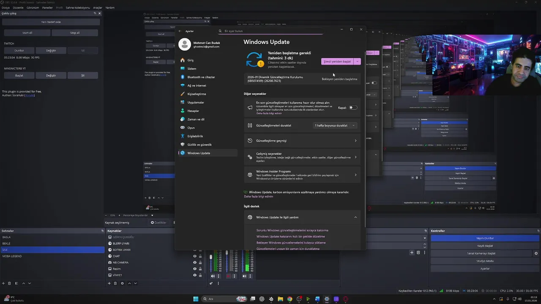Remove scene transition with trash icon

click(418, 252)
